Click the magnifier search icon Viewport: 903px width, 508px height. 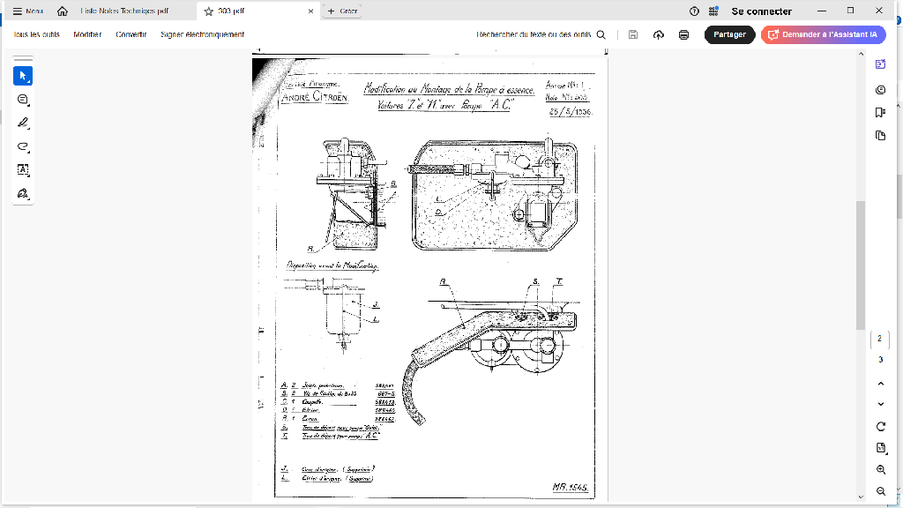pos(601,34)
